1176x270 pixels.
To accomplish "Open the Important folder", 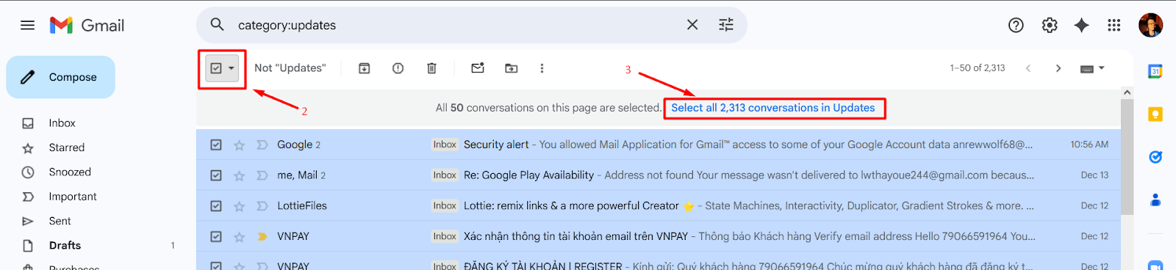I will pos(73,197).
